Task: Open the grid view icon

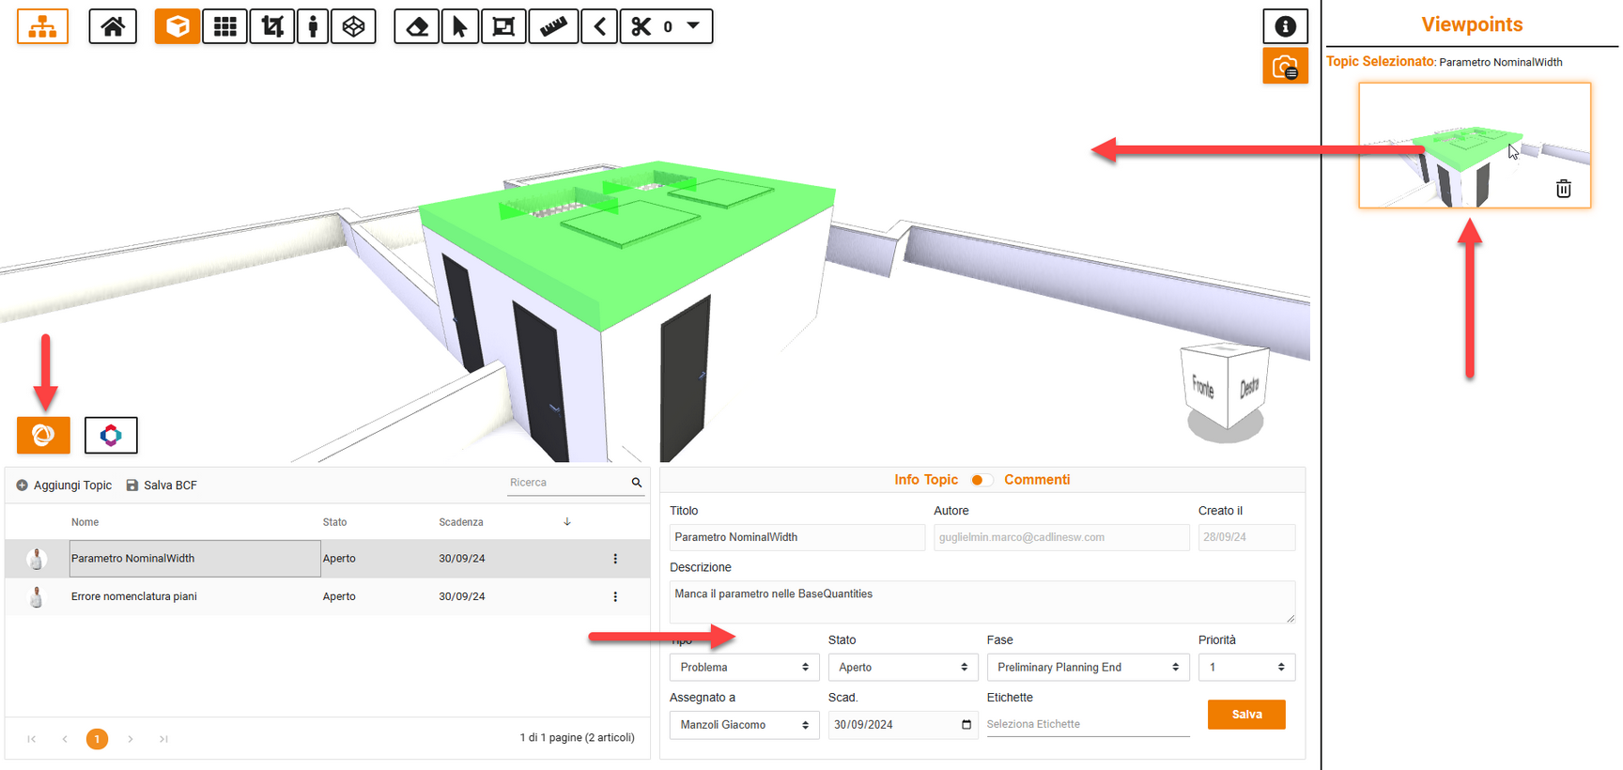Action: [225, 26]
